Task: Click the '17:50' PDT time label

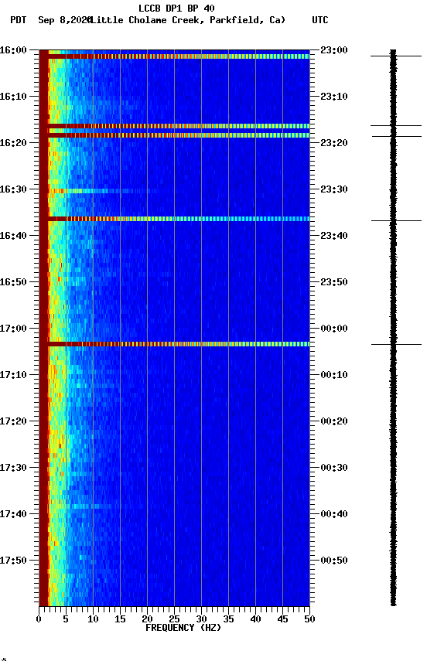Action: (13, 561)
